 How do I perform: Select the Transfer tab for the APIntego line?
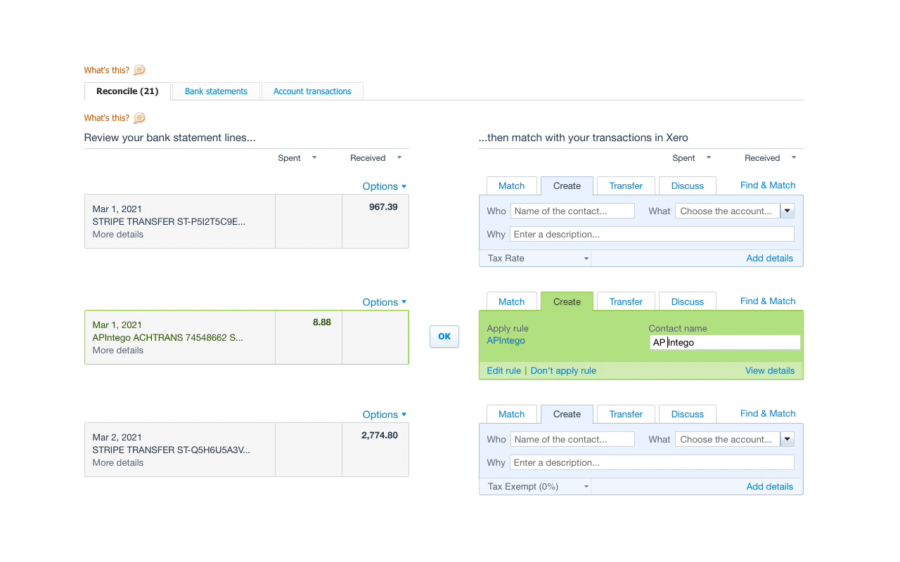tap(626, 302)
